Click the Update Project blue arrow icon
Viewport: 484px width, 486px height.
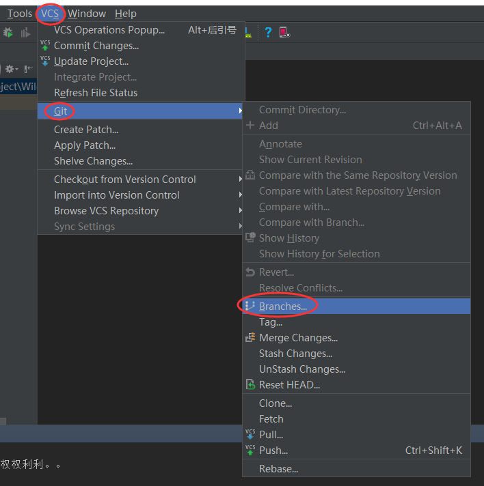point(45,61)
